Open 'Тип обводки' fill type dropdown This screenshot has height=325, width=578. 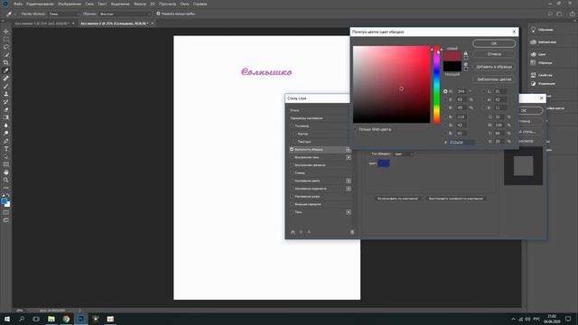(404, 154)
